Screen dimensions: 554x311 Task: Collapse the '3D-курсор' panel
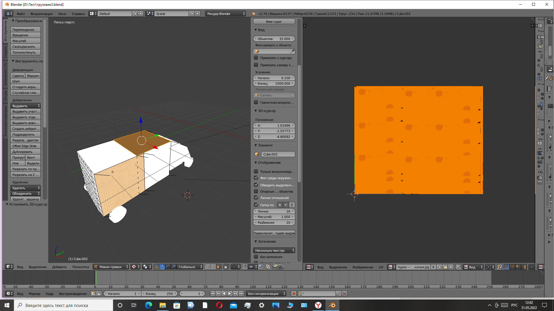click(x=256, y=111)
